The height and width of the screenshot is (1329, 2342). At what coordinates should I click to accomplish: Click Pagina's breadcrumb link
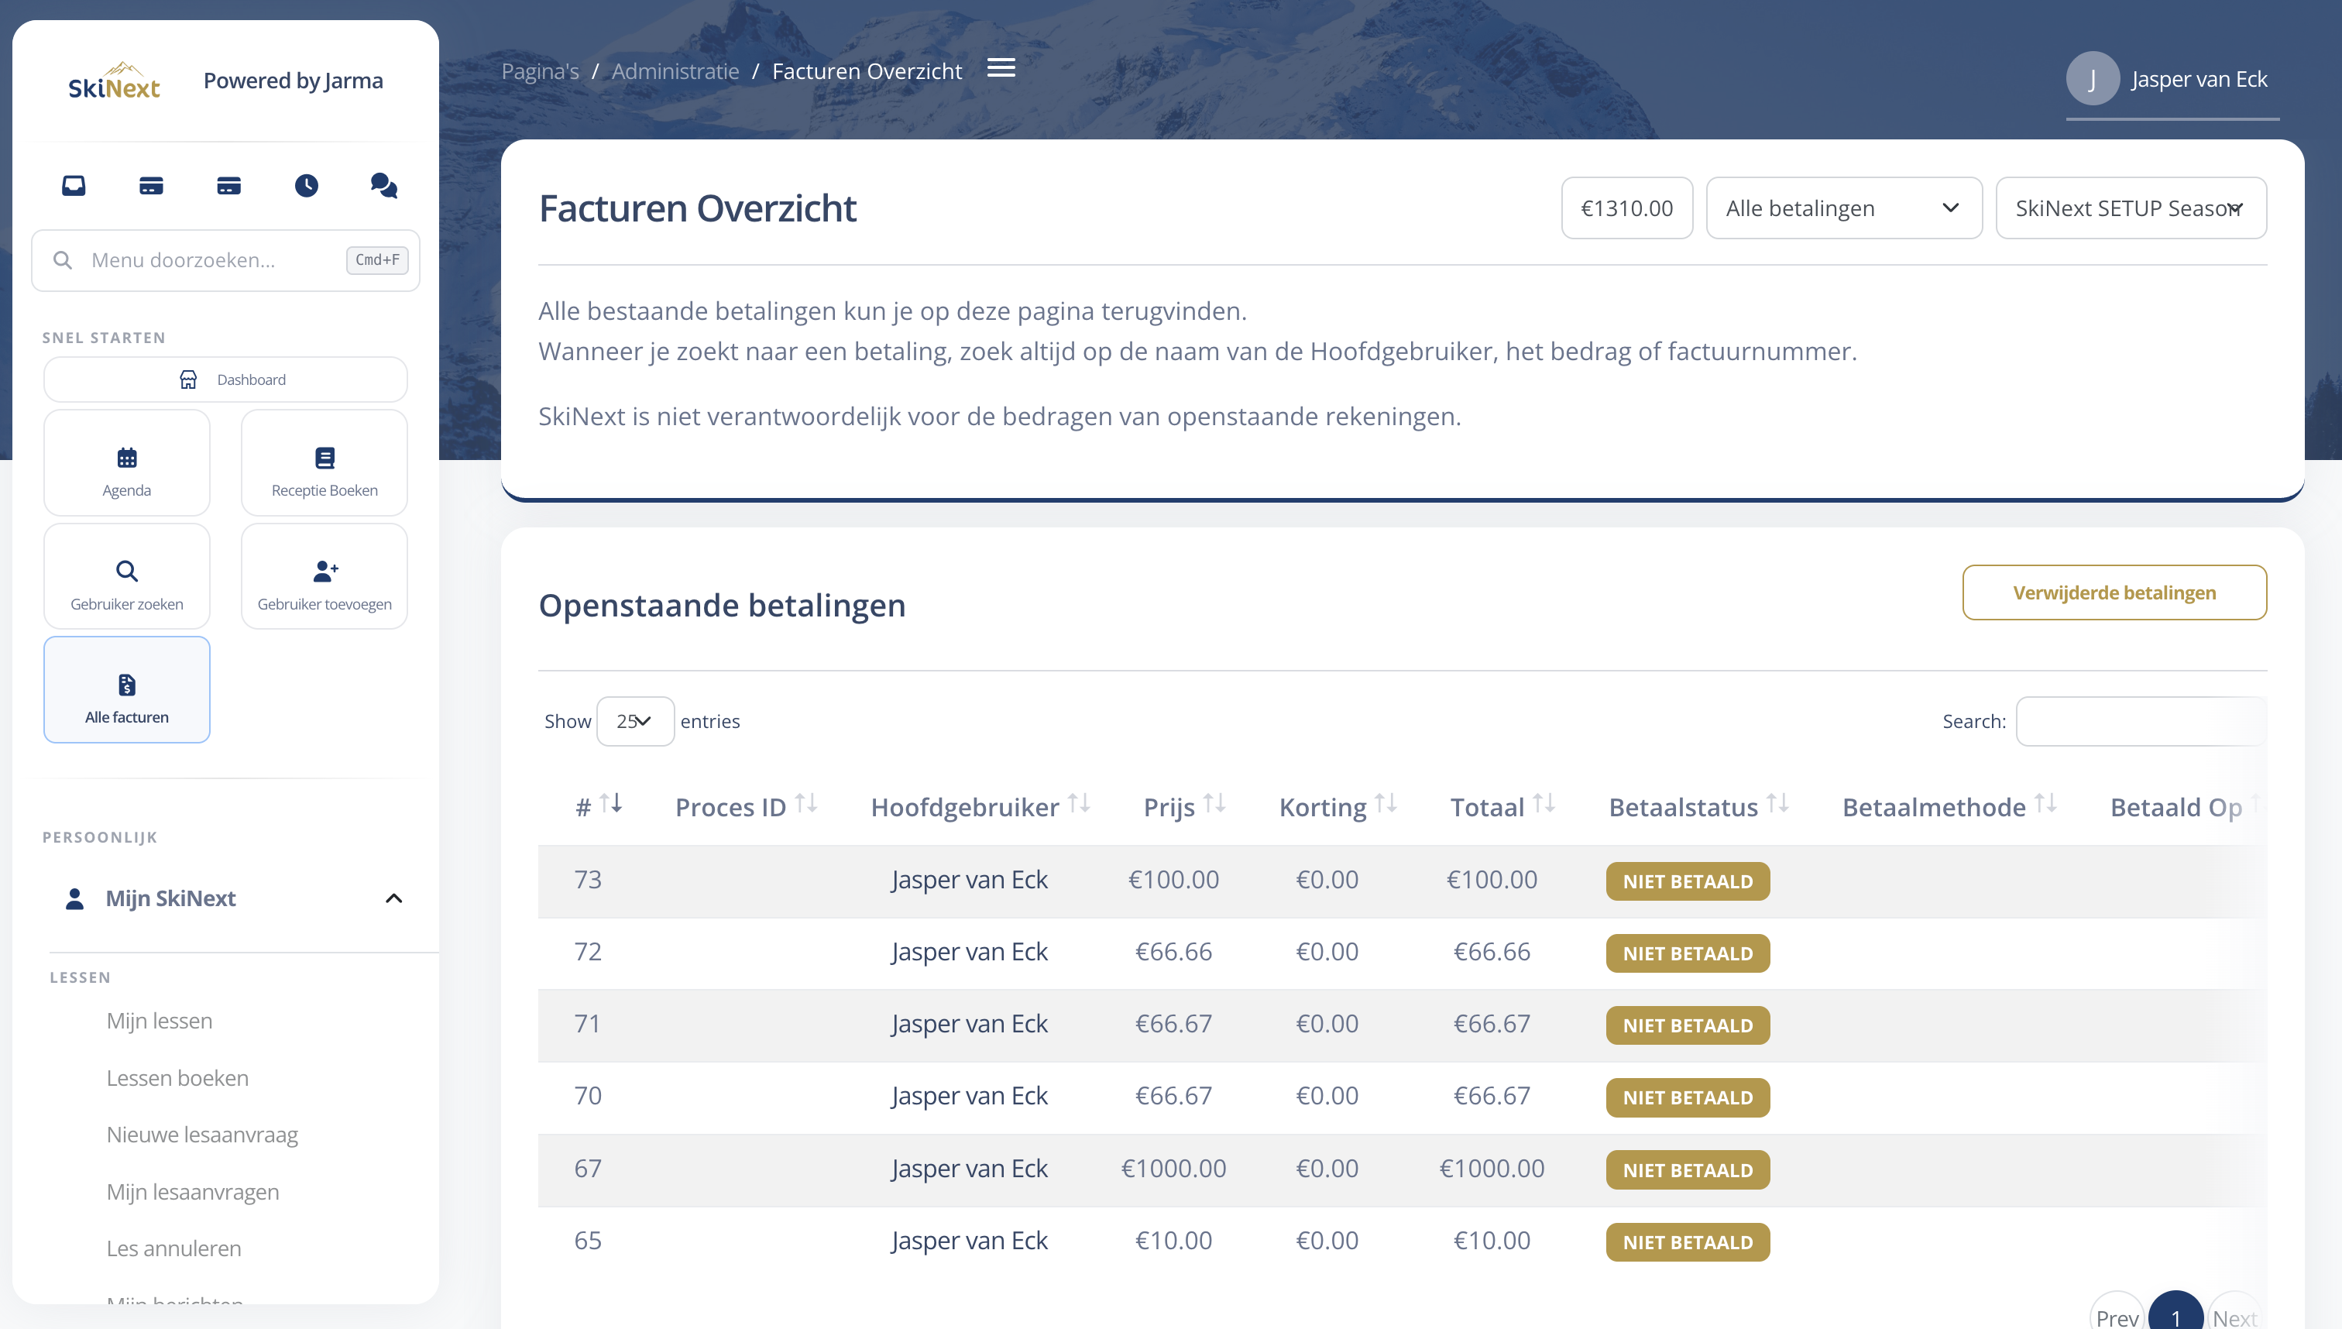tap(541, 71)
